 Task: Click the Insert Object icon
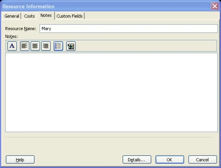tap(71, 46)
